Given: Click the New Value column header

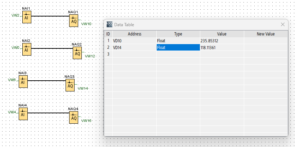Looking at the screenshot, I should (x=266, y=34).
